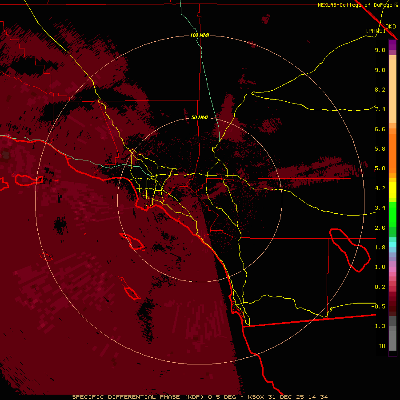
Task: Click the 0.2 scale value
Action: coord(380,287)
